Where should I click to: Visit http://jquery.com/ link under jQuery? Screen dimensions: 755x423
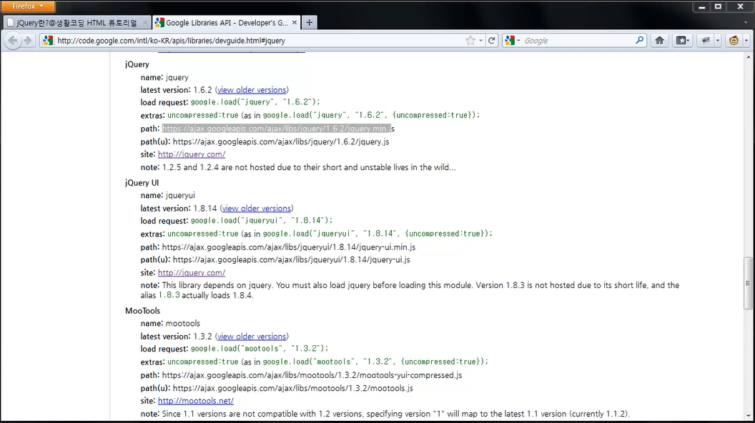192,154
